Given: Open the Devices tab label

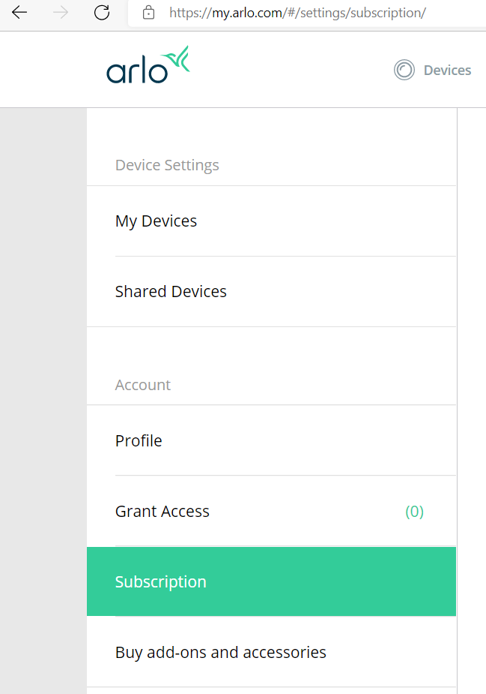Looking at the screenshot, I should point(447,71).
